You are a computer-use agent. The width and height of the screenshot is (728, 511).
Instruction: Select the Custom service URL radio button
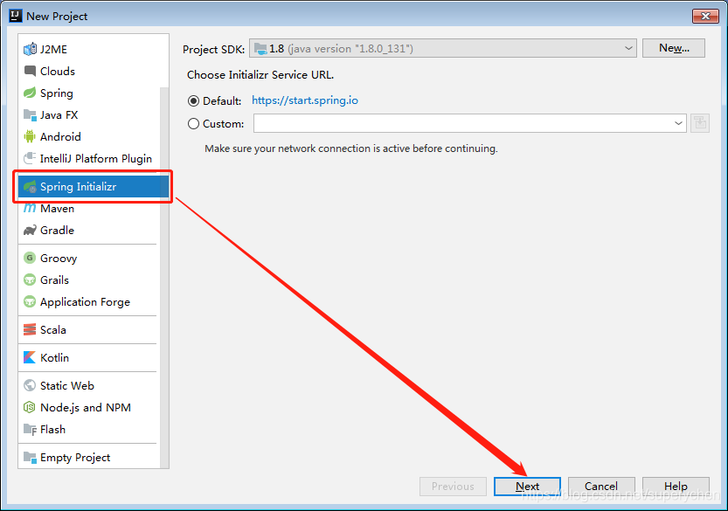coord(194,123)
